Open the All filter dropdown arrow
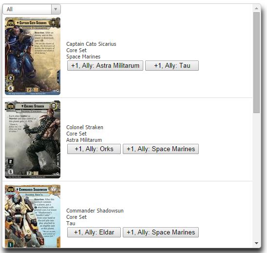 point(56,9)
